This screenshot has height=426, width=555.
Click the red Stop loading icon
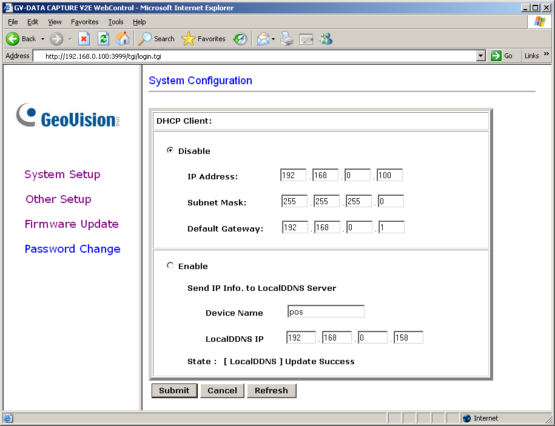coord(84,39)
